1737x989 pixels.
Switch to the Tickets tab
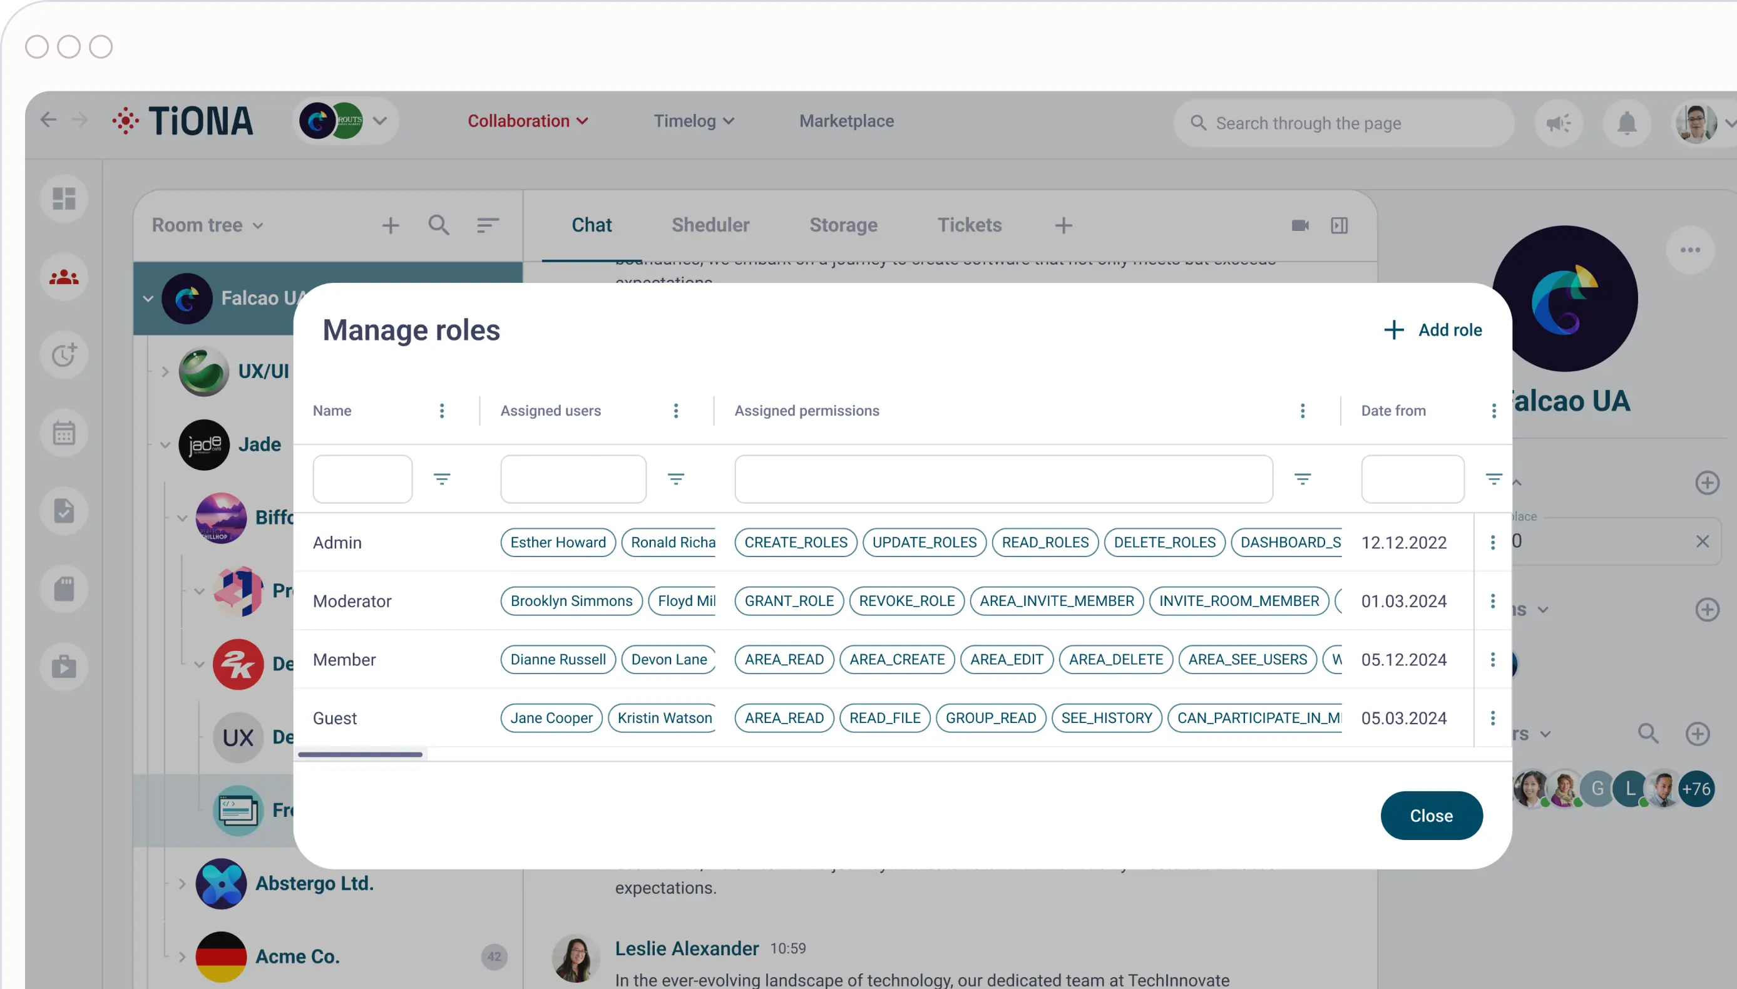coord(969,225)
